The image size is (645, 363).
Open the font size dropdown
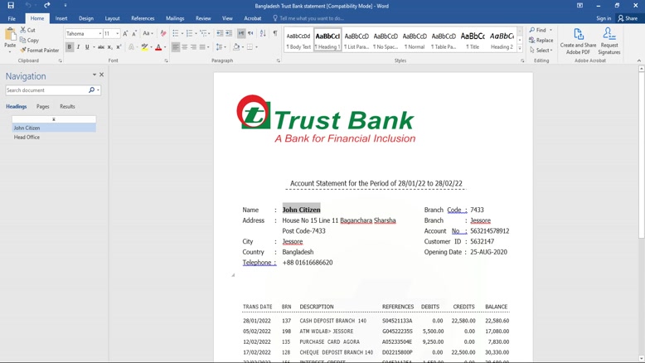[x=117, y=34]
